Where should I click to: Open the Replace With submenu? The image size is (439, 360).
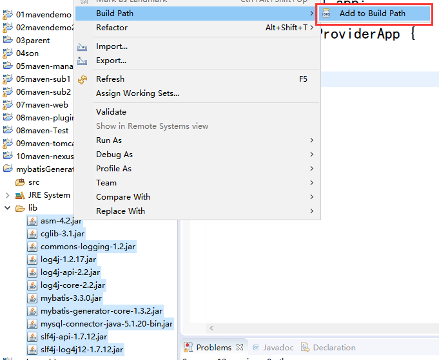pos(198,211)
